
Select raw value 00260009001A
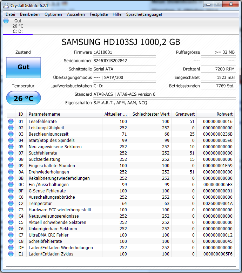[218, 203]
